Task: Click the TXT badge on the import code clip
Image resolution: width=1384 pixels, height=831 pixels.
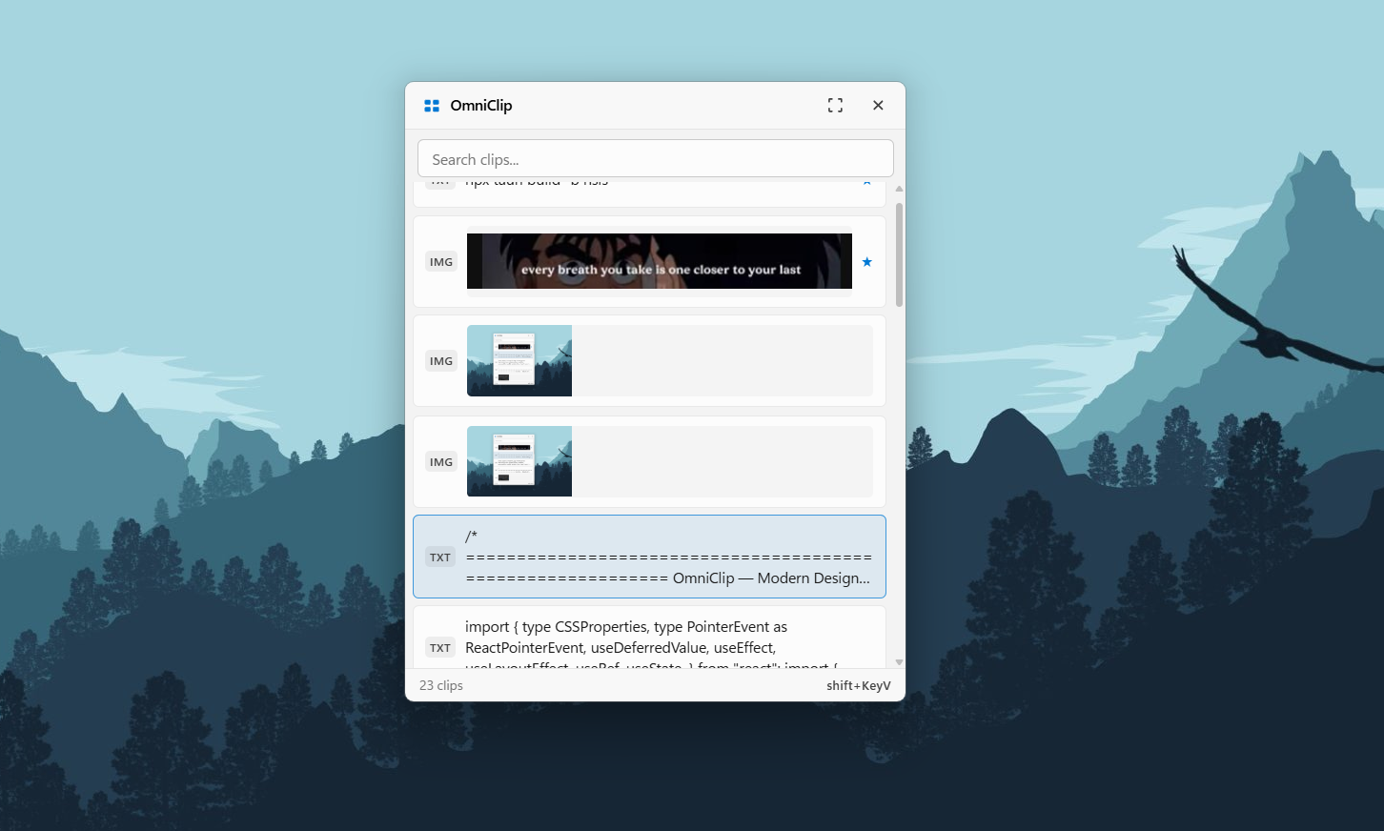Action: coord(440,648)
